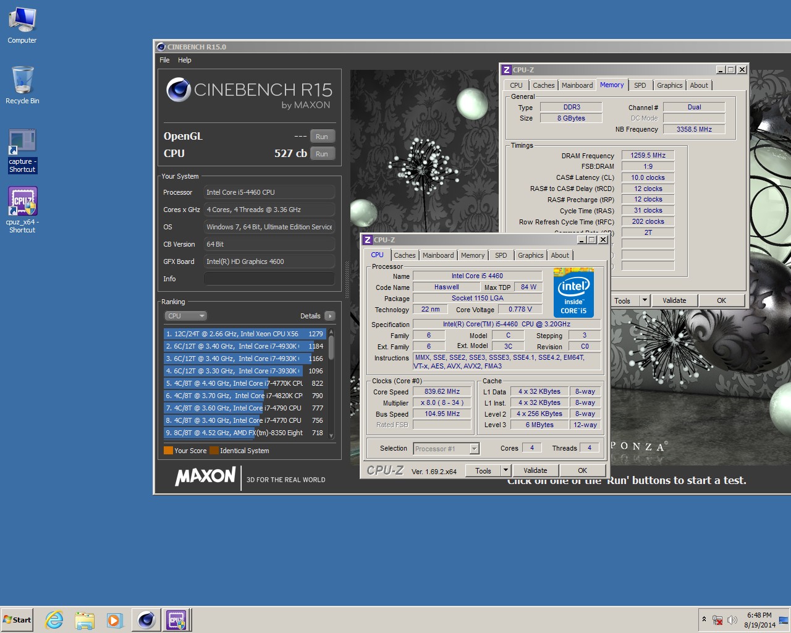Open Windows Explorer folder in taskbar
Screen dimensions: 791x633
click(x=85, y=619)
